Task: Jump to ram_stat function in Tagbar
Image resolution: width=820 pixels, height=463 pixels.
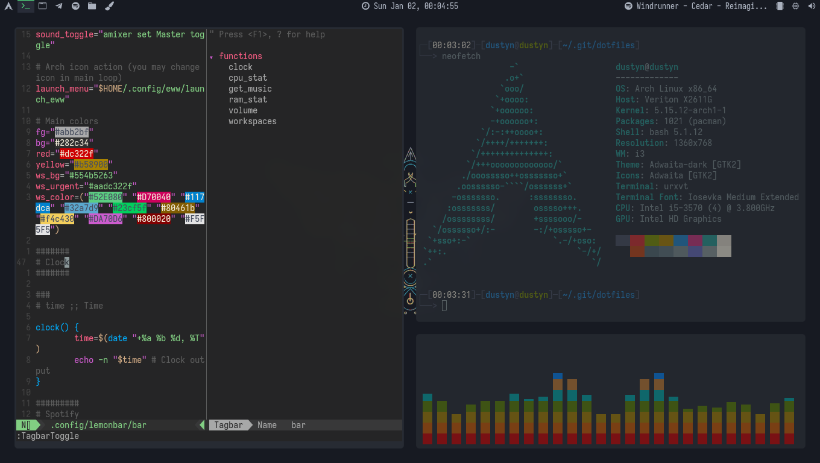Action: tap(248, 99)
